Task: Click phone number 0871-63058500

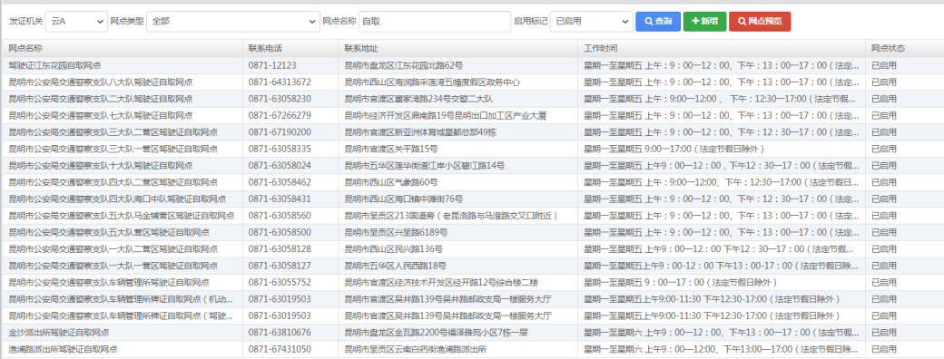Action: [x=280, y=232]
